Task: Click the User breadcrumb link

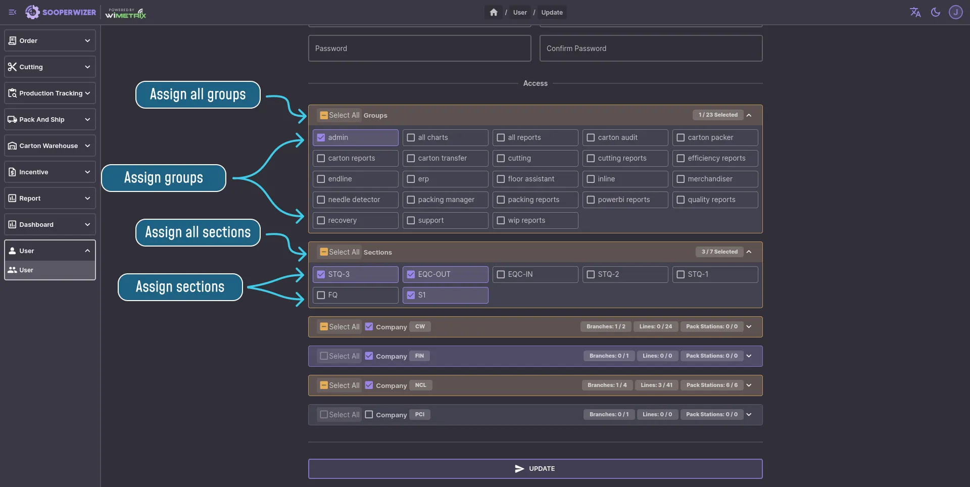Action: (x=520, y=13)
